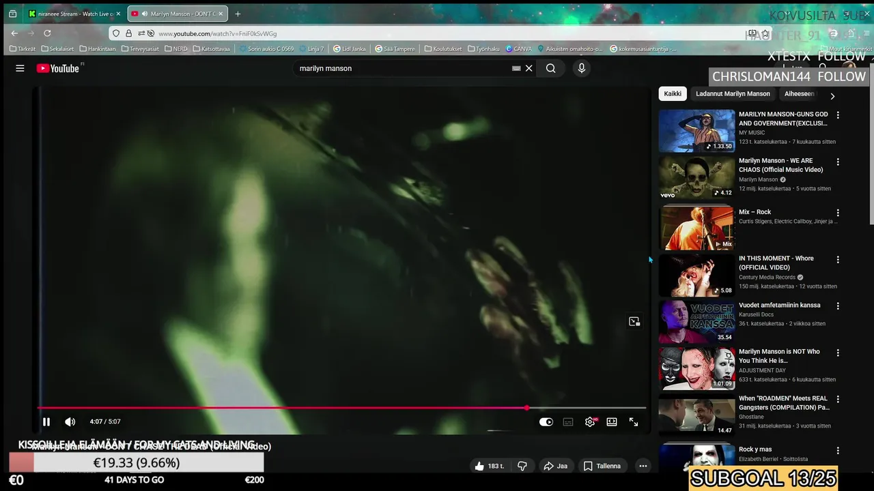
Task: Open the Hankintaan bookmarks folder
Action: click(98, 49)
